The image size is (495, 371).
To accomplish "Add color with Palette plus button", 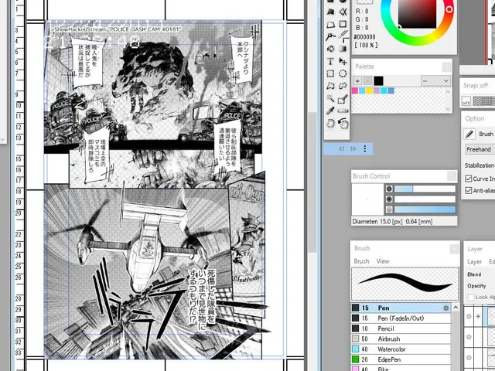I will pos(357,80).
